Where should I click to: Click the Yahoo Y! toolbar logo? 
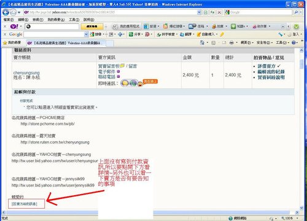click(14, 26)
